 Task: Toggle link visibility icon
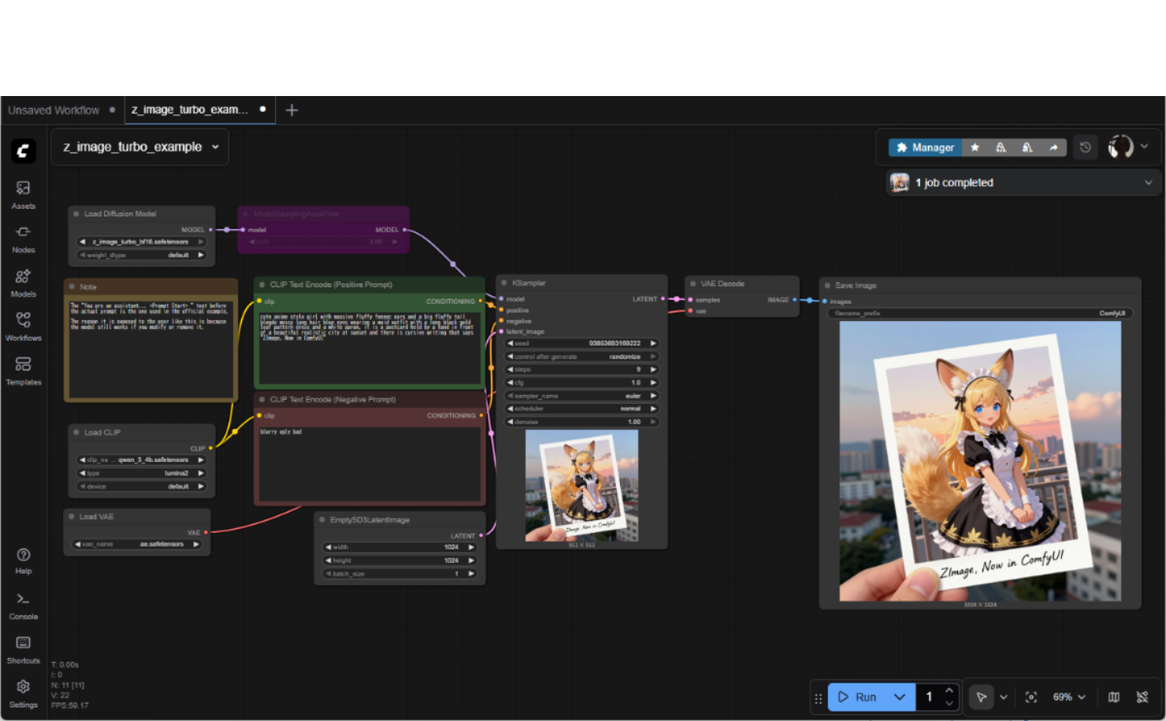1142,697
